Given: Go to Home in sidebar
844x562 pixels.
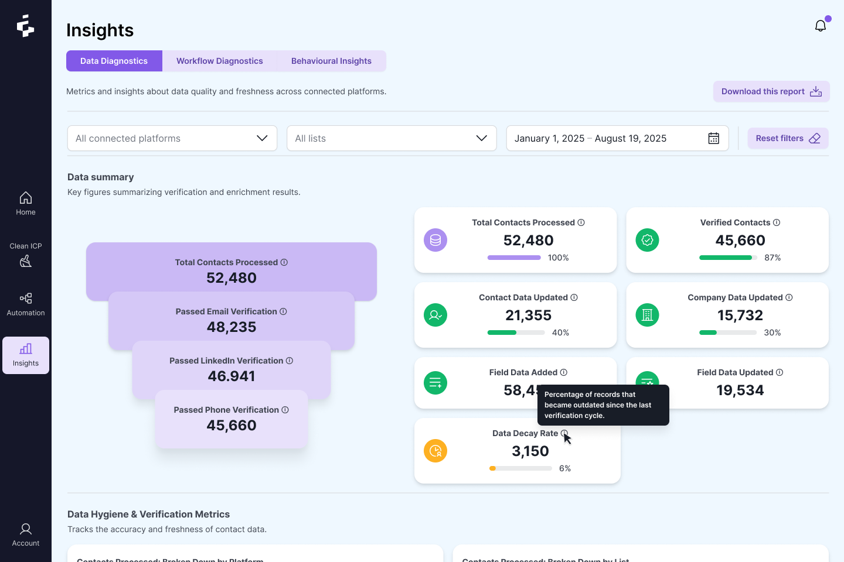Looking at the screenshot, I should click(x=26, y=204).
